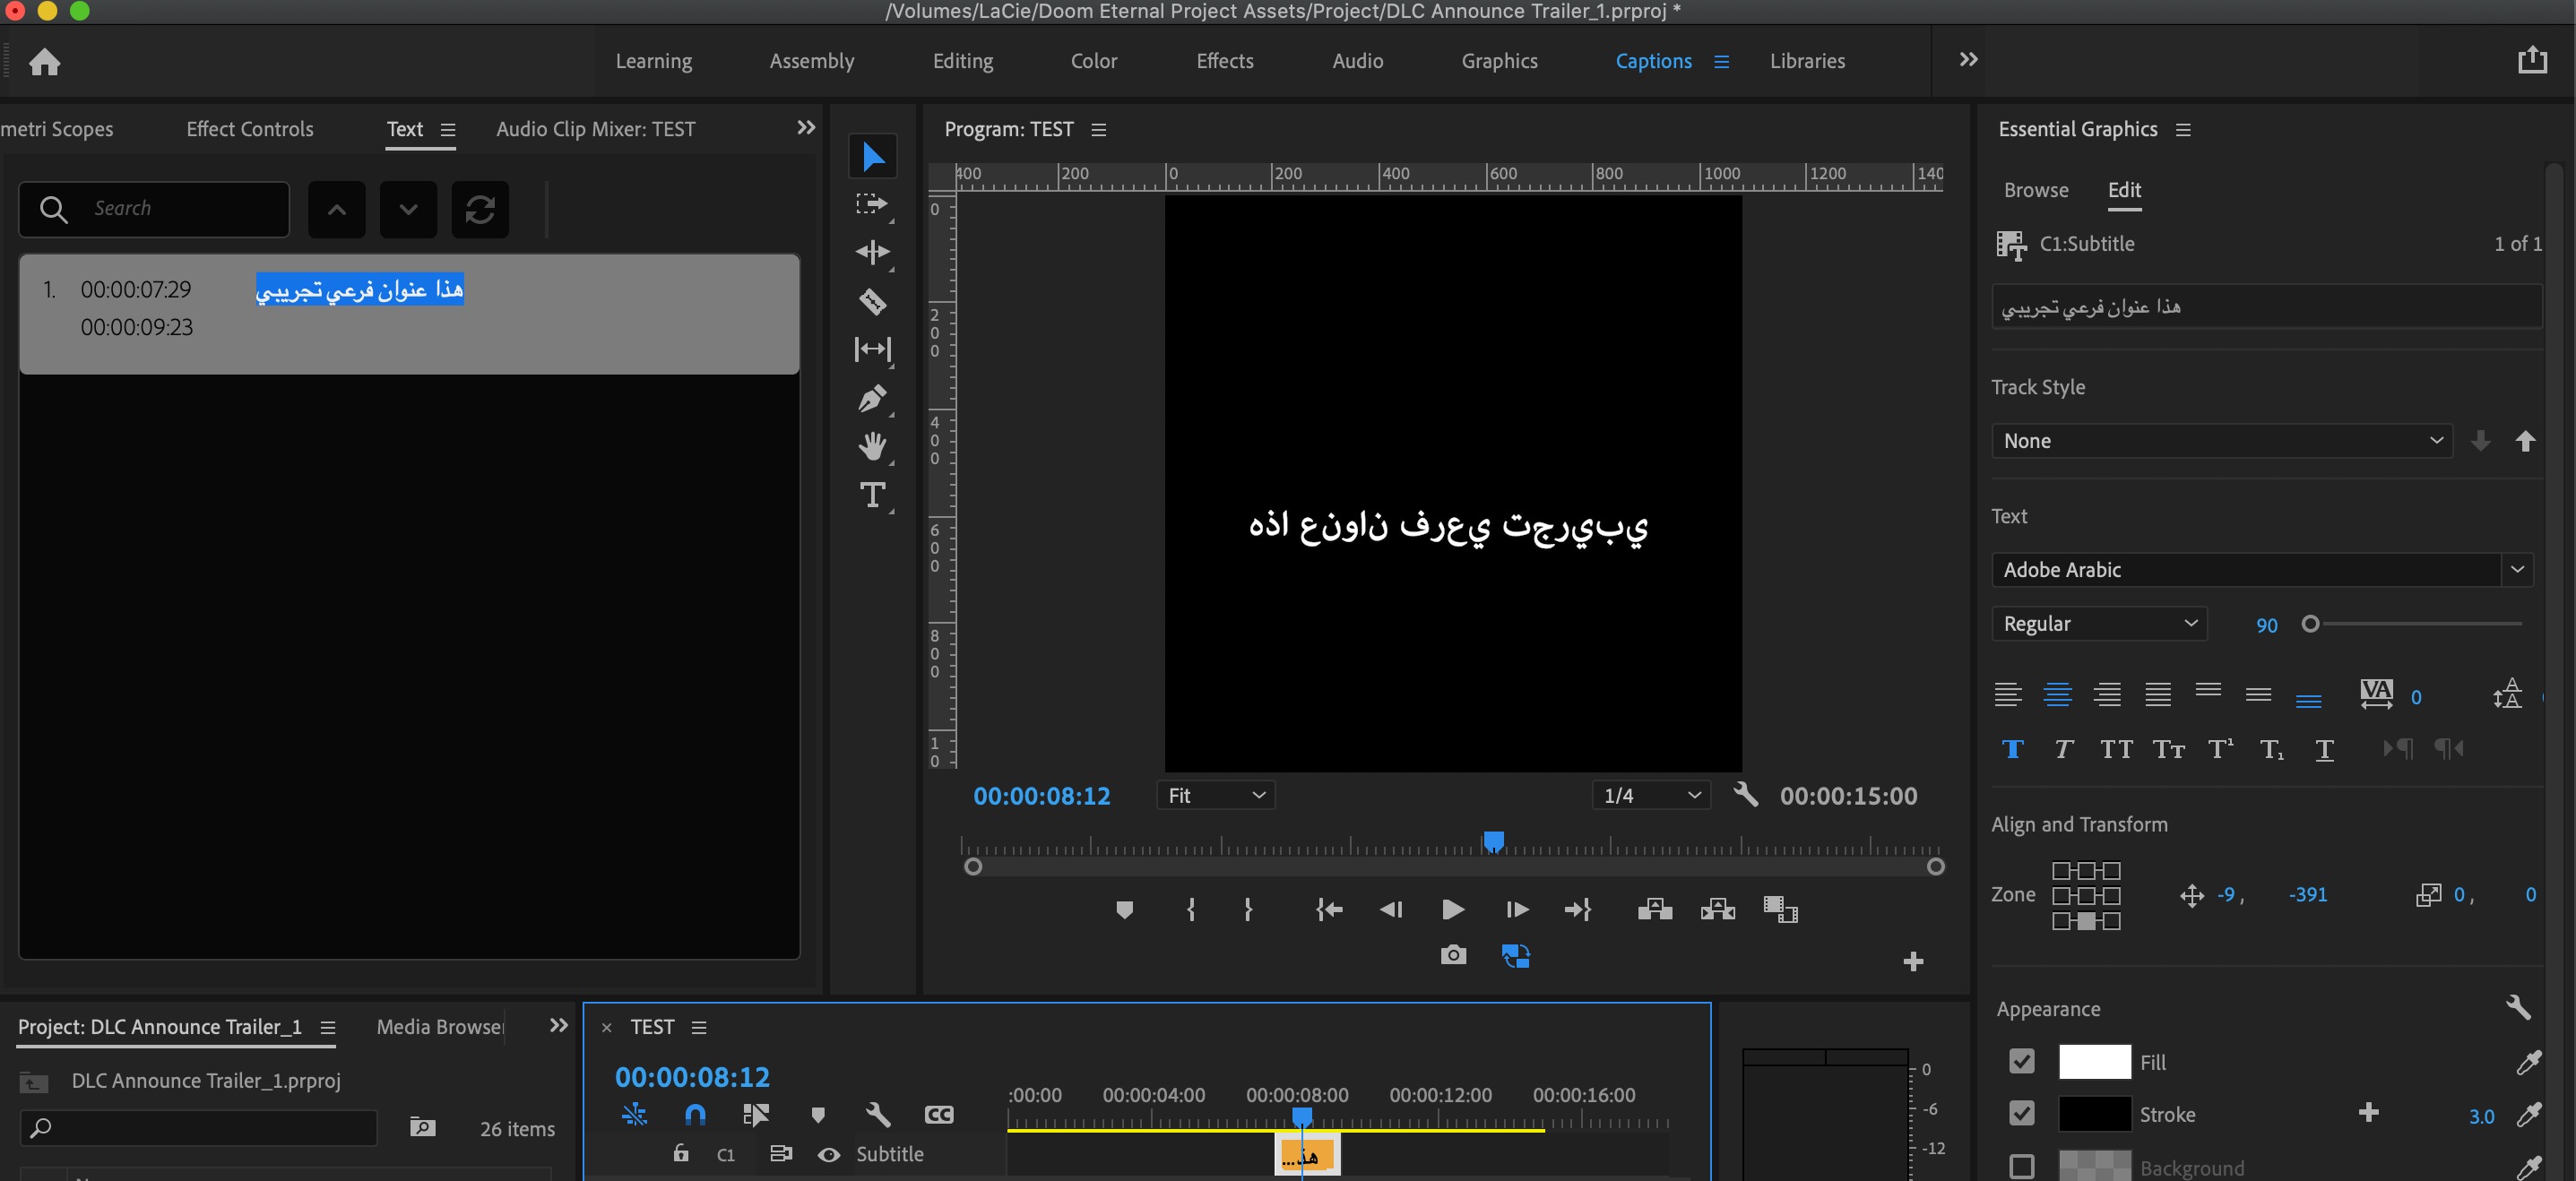The height and width of the screenshot is (1181, 2576).
Task: Select the Hand tool
Action: coord(870,446)
